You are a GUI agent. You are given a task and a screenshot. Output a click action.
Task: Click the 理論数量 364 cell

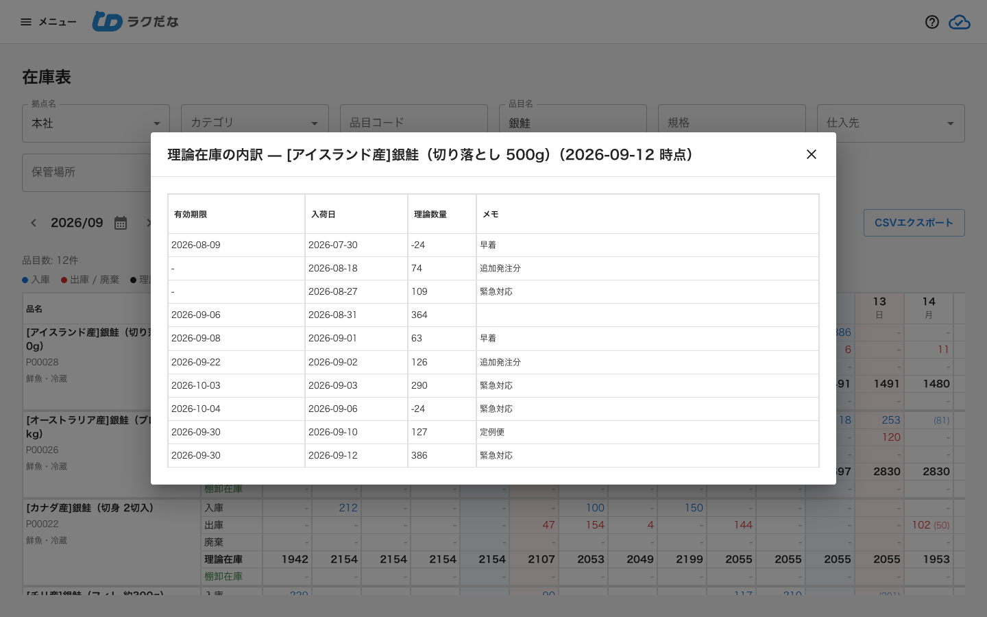point(442,315)
